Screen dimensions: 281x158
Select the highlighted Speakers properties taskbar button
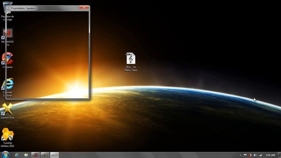tap(54, 155)
